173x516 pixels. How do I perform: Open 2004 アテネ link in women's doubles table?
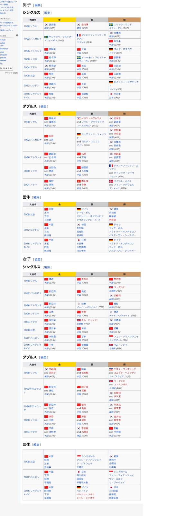30,432
